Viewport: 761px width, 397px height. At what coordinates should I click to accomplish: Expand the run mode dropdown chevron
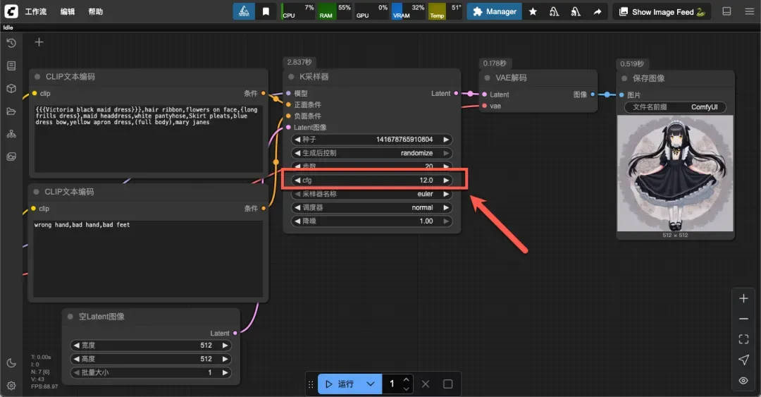371,384
